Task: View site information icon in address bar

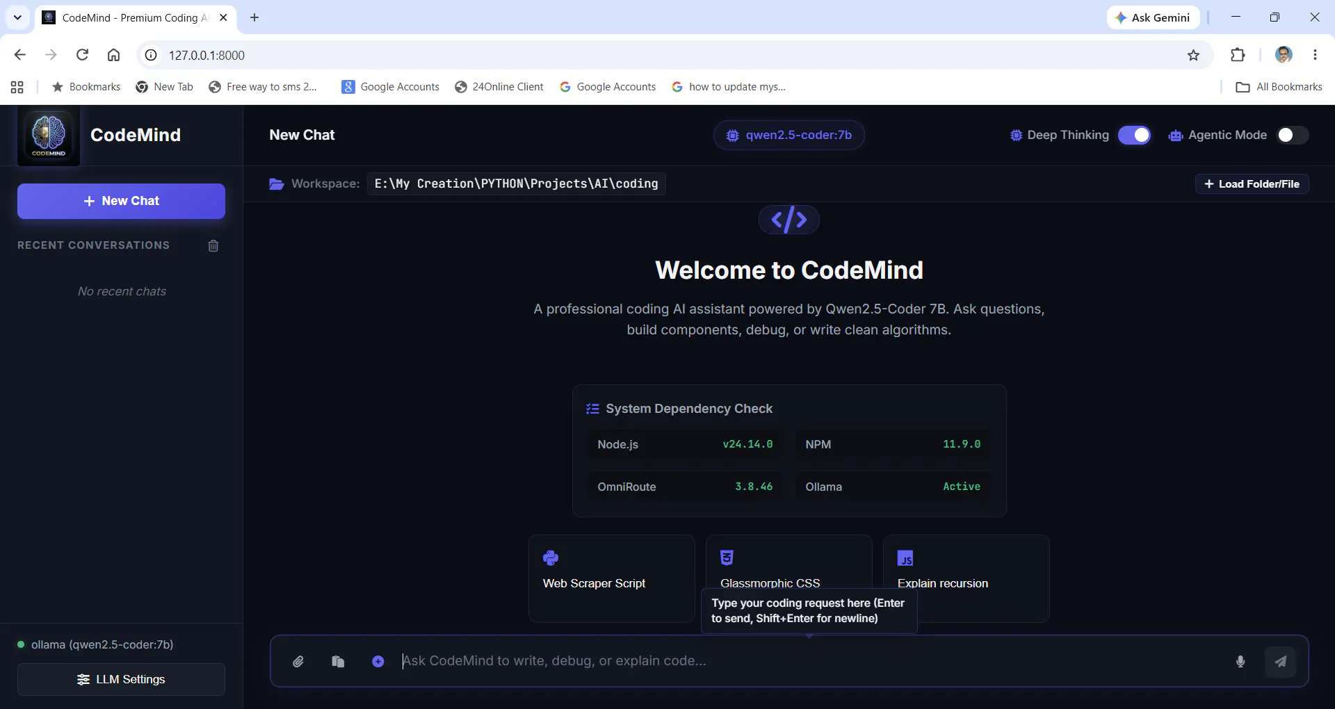Action: (151, 55)
